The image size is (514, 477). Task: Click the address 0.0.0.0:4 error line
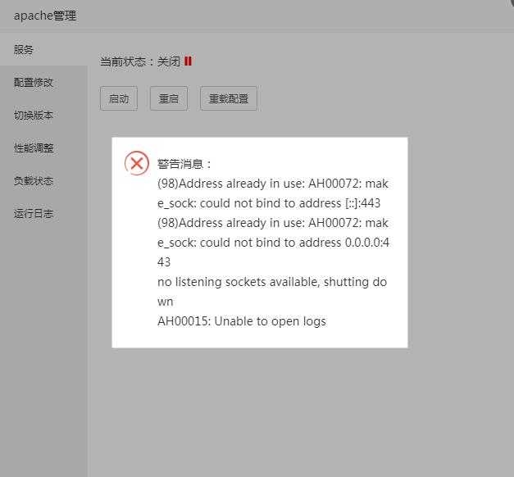click(x=273, y=243)
